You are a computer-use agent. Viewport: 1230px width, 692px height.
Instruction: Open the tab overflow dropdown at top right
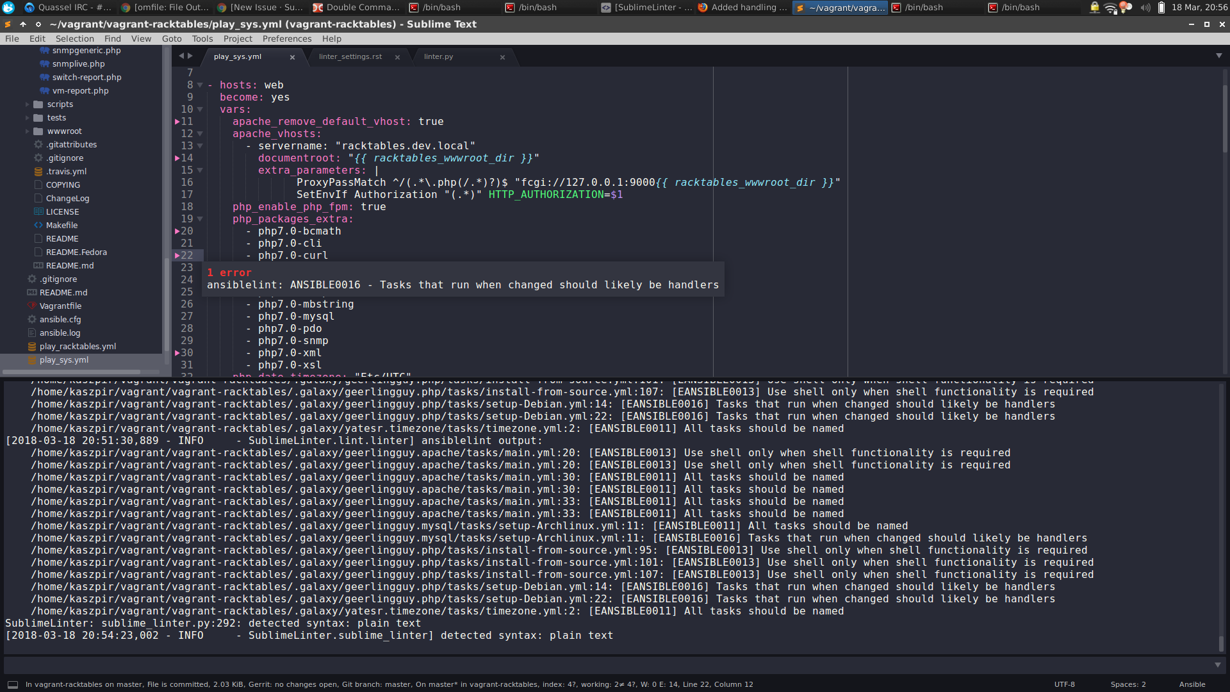[x=1218, y=56]
